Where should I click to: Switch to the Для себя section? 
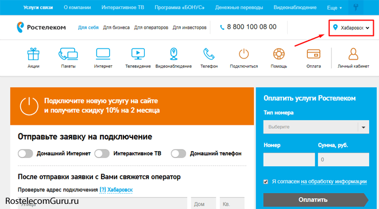(88, 27)
